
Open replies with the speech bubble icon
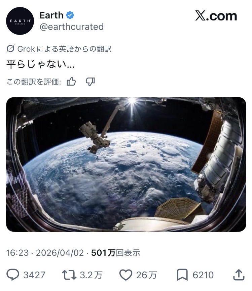click(13, 275)
